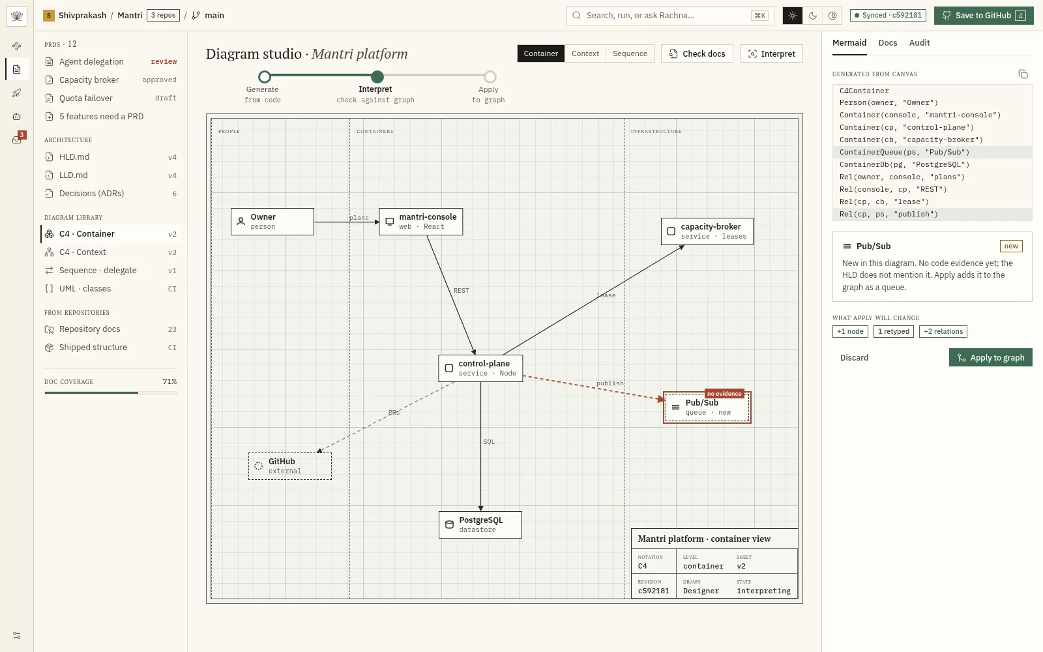Select the Sequence diagram view
The width and height of the screenshot is (1043, 652).
tap(630, 53)
